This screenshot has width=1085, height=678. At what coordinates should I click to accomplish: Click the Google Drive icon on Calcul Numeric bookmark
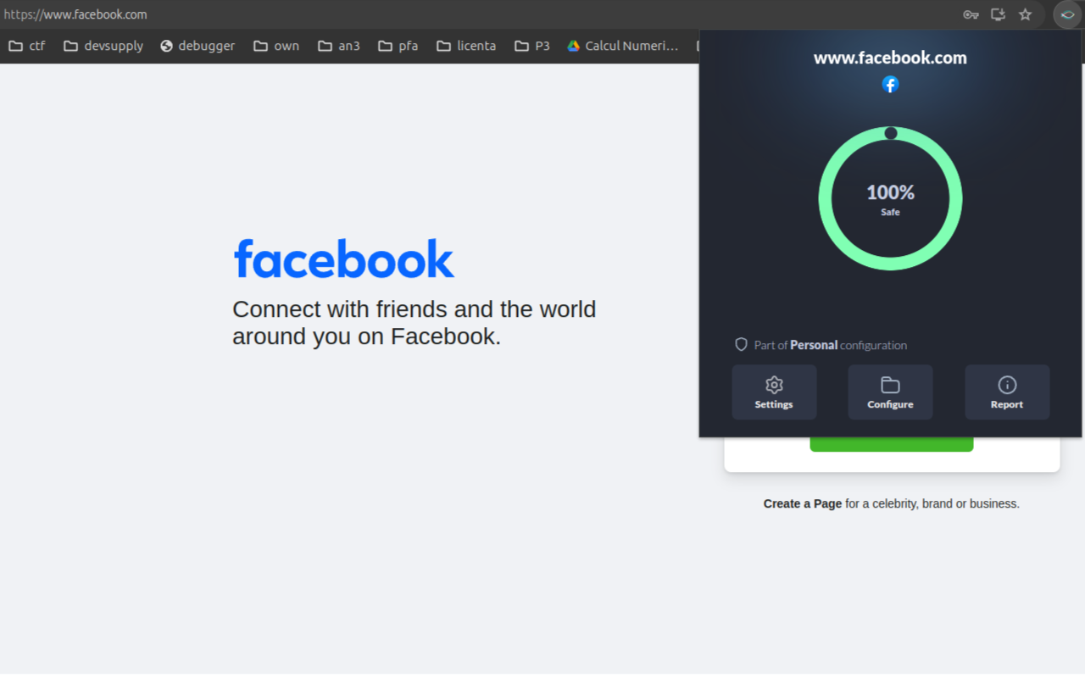coord(575,46)
